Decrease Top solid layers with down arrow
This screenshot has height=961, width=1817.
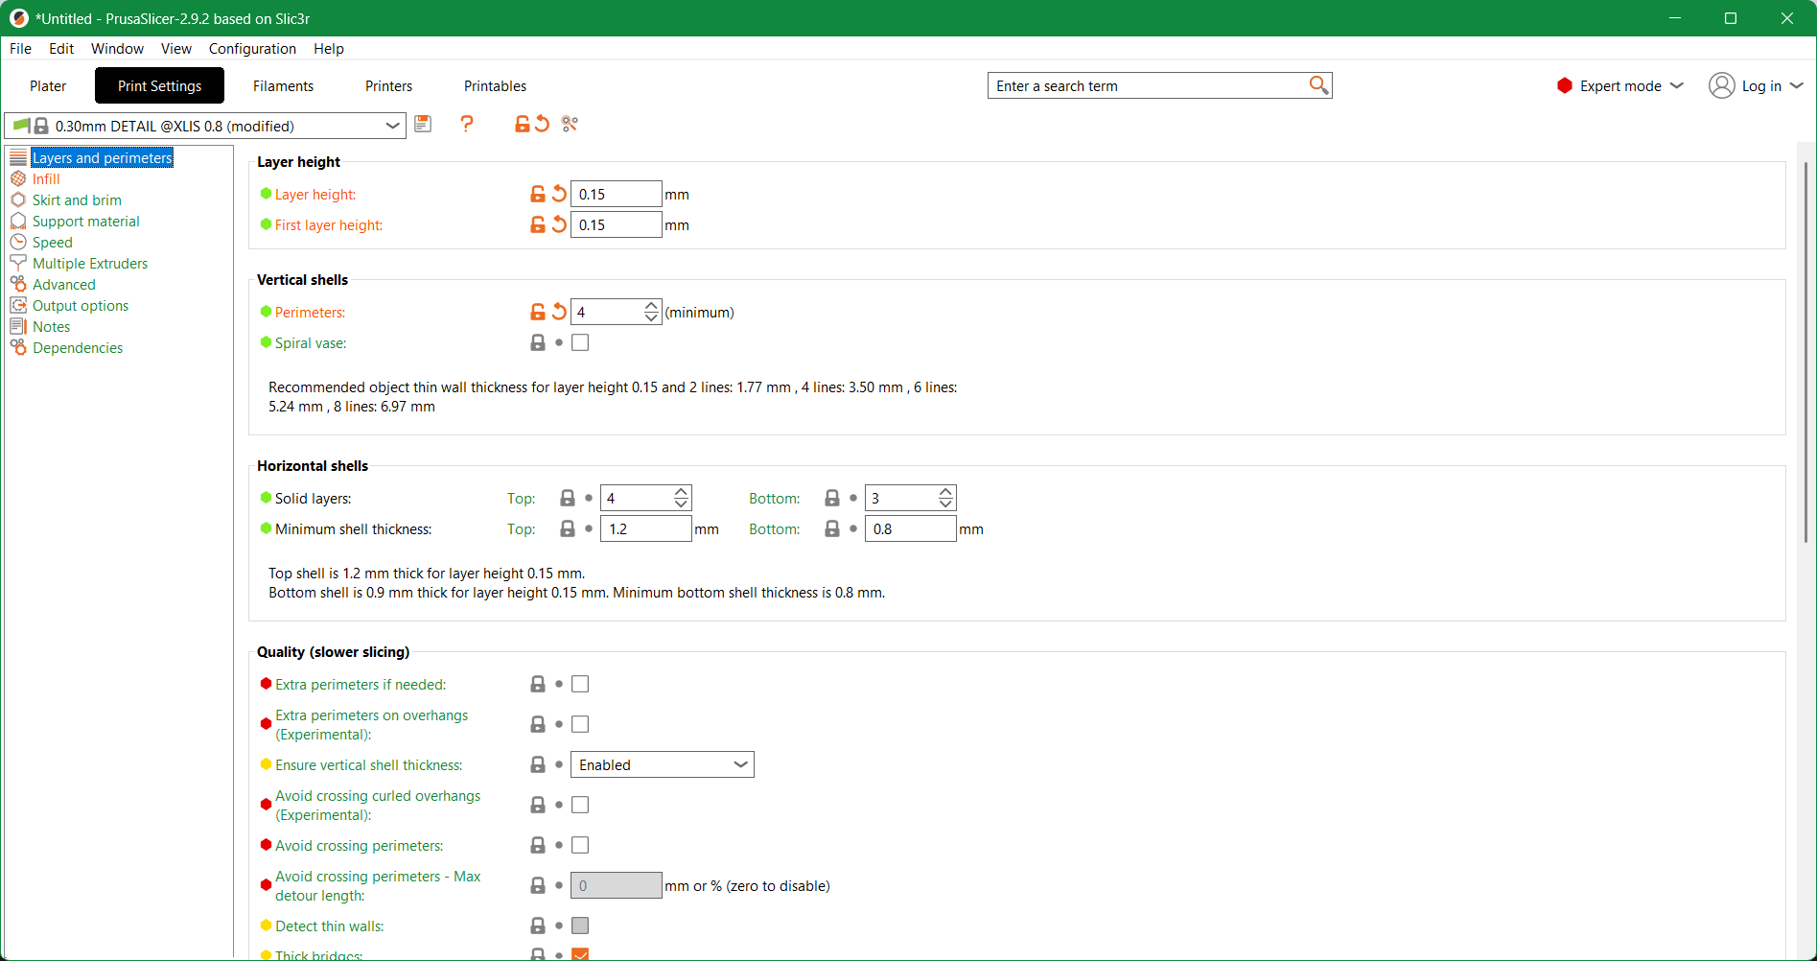(x=681, y=504)
